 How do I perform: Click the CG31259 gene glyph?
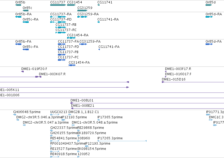click(82, 11)
